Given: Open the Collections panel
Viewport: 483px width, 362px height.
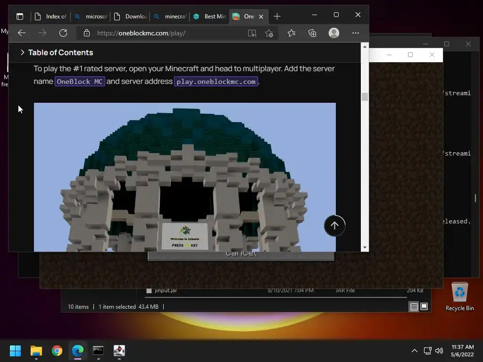Looking at the screenshot, I should [x=312, y=33].
